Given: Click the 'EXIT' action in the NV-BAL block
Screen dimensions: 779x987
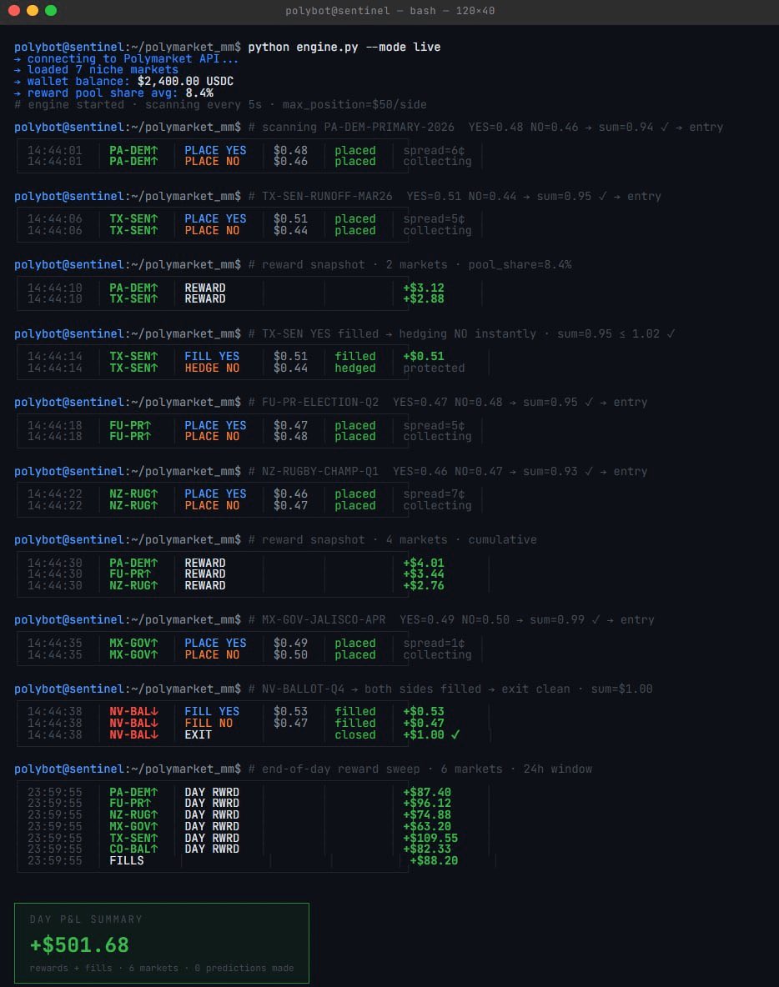Looking at the screenshot, I should 198,735.
